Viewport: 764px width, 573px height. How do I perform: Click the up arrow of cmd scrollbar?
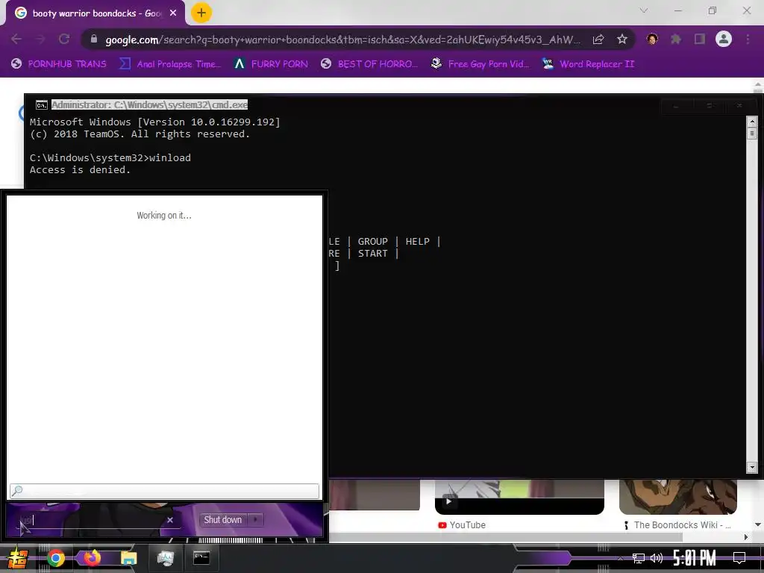coord(752,122)
